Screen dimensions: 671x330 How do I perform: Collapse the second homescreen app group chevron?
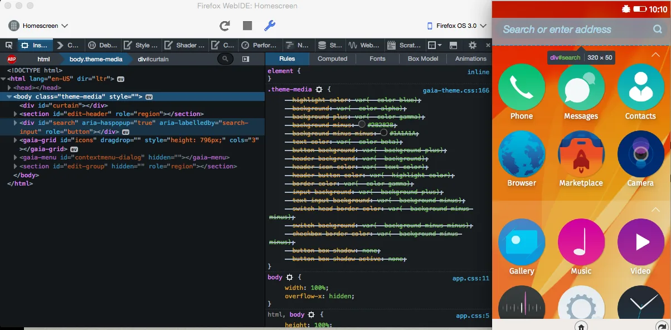pyautogui.click(x=656, y=210)
